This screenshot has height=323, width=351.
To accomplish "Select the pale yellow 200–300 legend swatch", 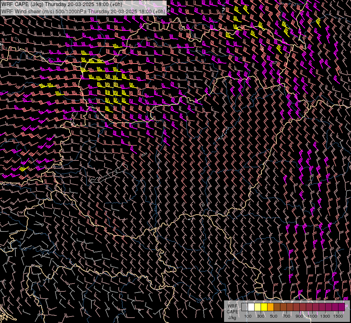I will coord(258,307).
